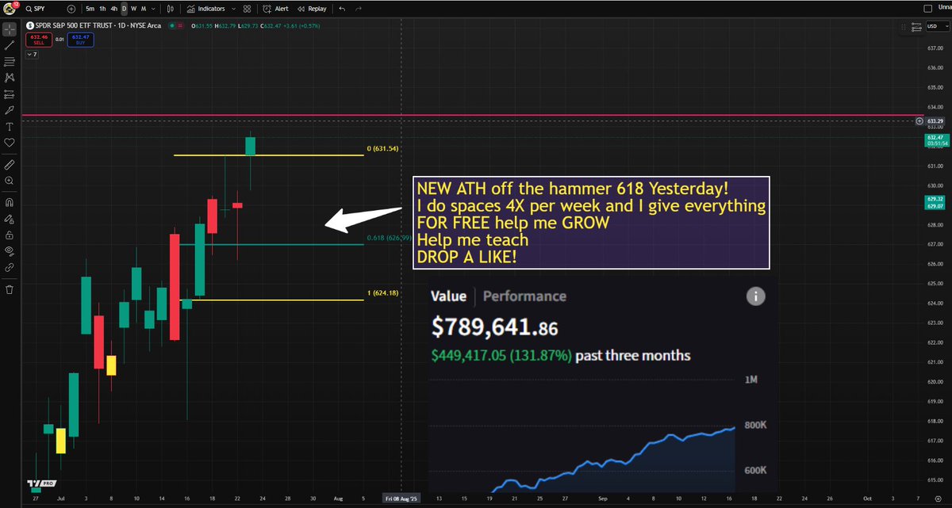Expand the collapsed indicators legend showing 7
The width and height of the screenshot is (952, 508).
(32, 55)
